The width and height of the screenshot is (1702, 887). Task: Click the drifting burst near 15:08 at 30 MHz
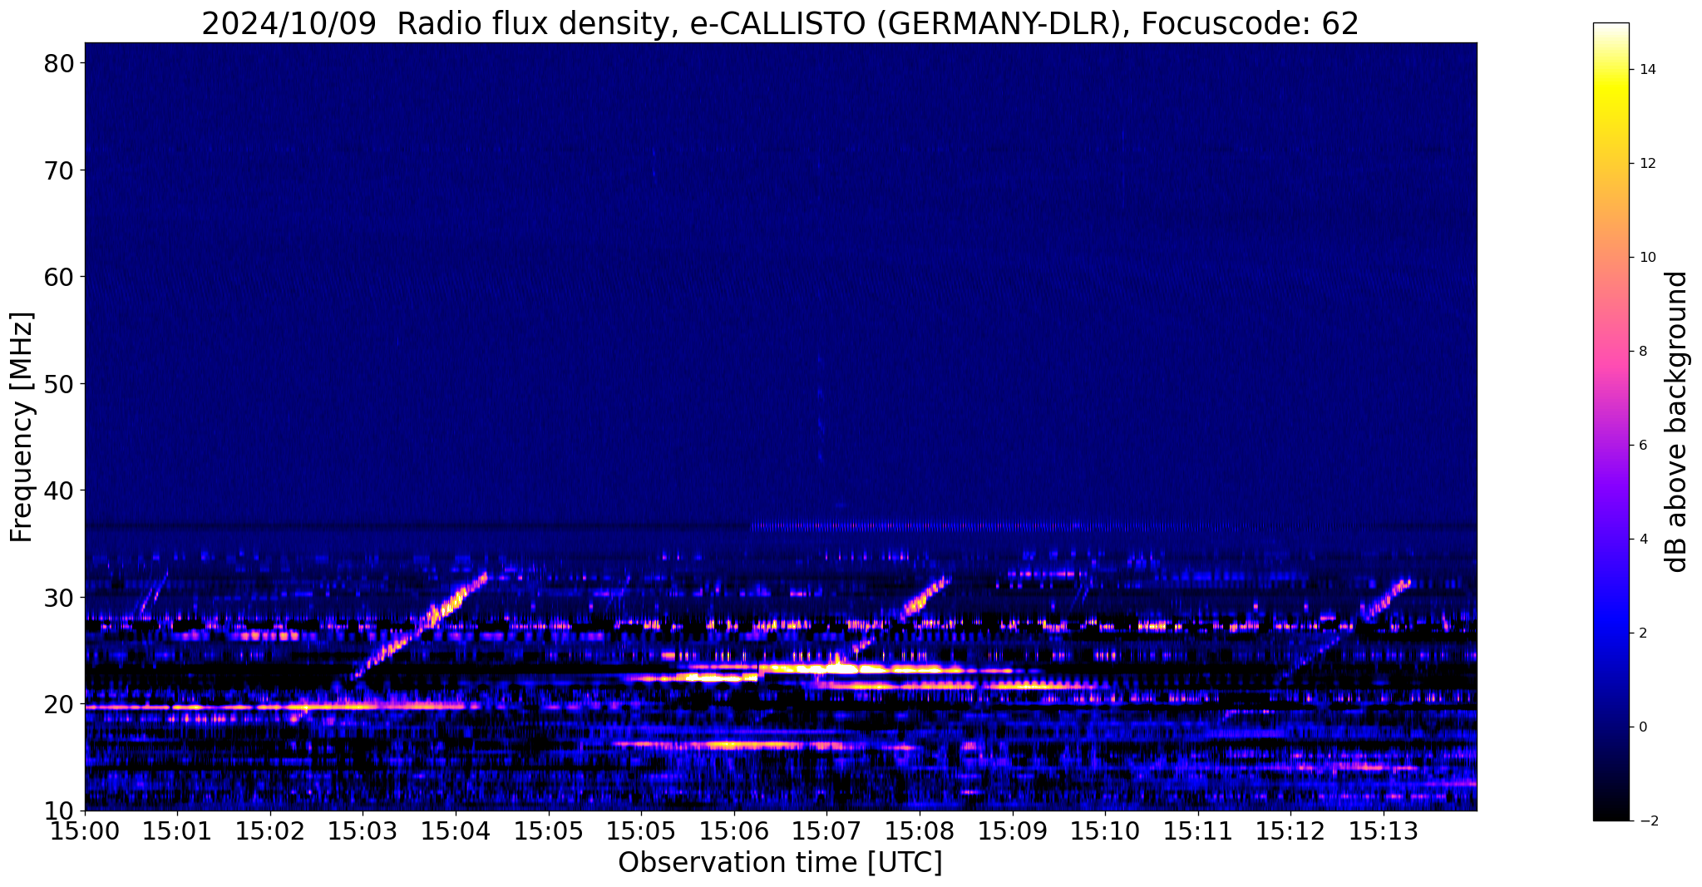tap(925, 598)
